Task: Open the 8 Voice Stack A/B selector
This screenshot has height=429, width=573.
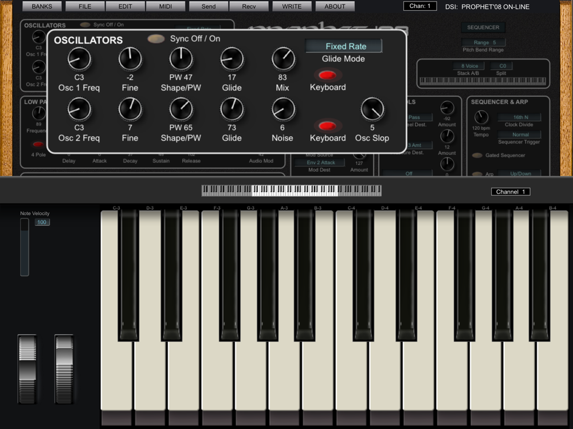Action: pos(469,66)
